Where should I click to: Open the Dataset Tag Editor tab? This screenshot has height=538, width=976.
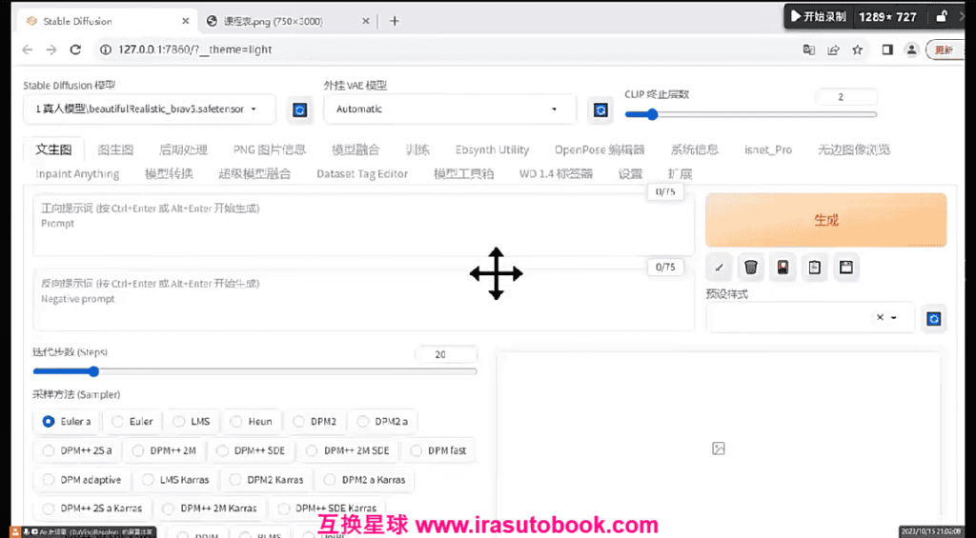pos(362,174)
